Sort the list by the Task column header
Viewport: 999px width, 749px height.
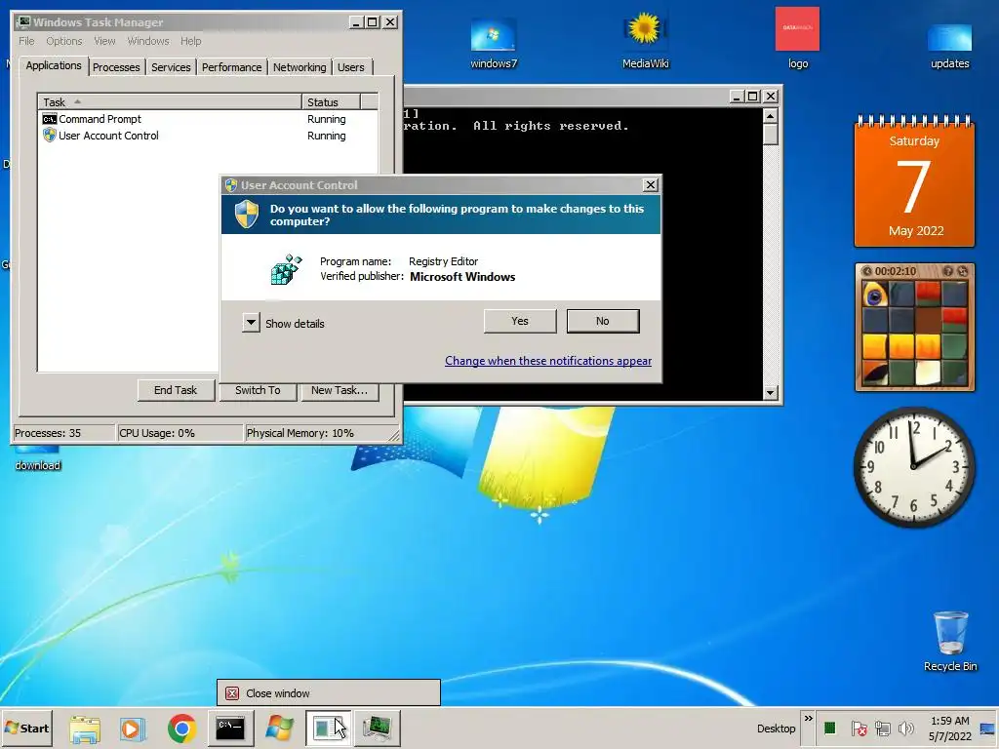pyautogui.click(x=169, y=101)
